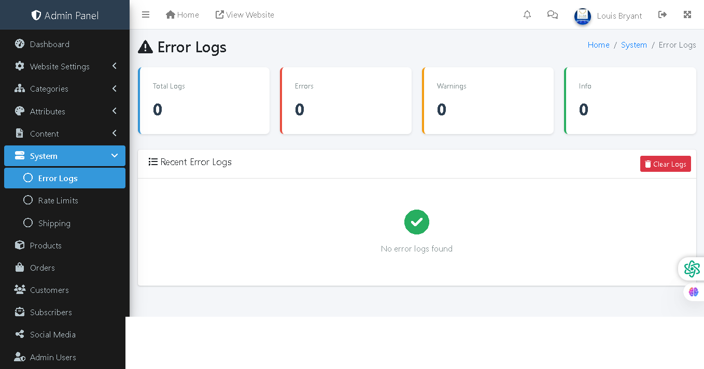Open the chat messages icon
Viewport: 704px width, 369px height.
pyautogui.click(x=552, y=14)
